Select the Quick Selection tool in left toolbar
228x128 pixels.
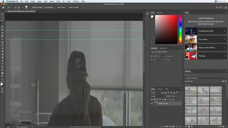pyautogui.click(x=2, y=23)
